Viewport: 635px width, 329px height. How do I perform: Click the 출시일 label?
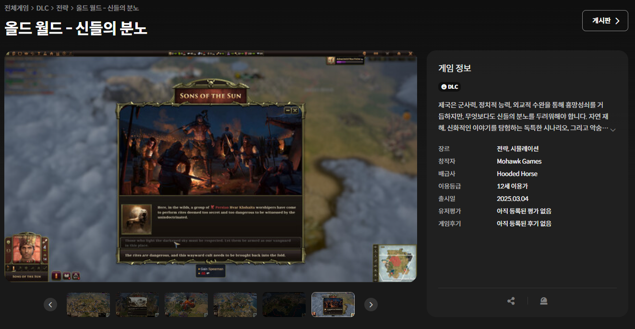[x=447, y=199]
